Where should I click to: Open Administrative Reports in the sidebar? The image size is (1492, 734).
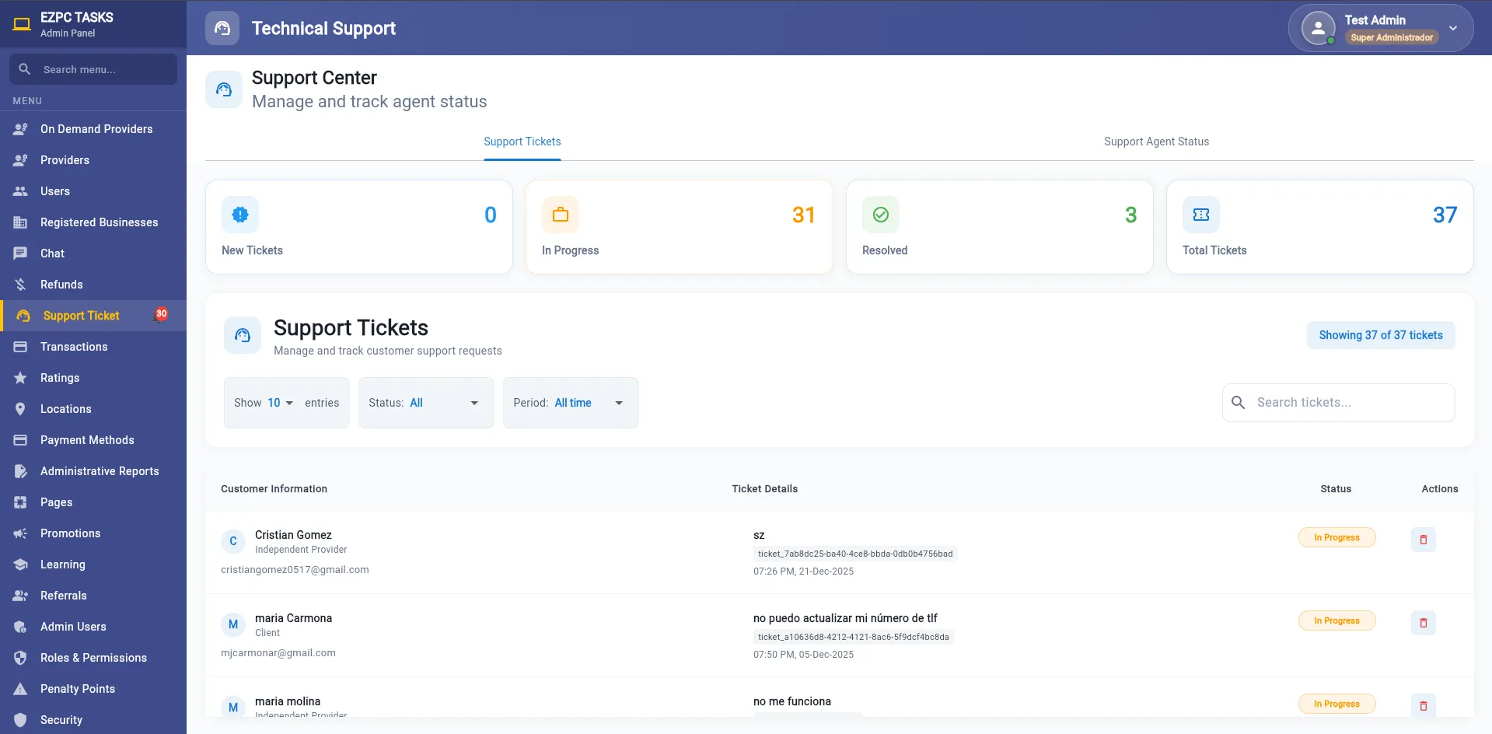click(93, 471)
